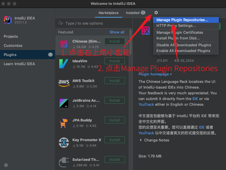
Task: Click the Chinese language pack icon in list
Action: coord(64,44)
